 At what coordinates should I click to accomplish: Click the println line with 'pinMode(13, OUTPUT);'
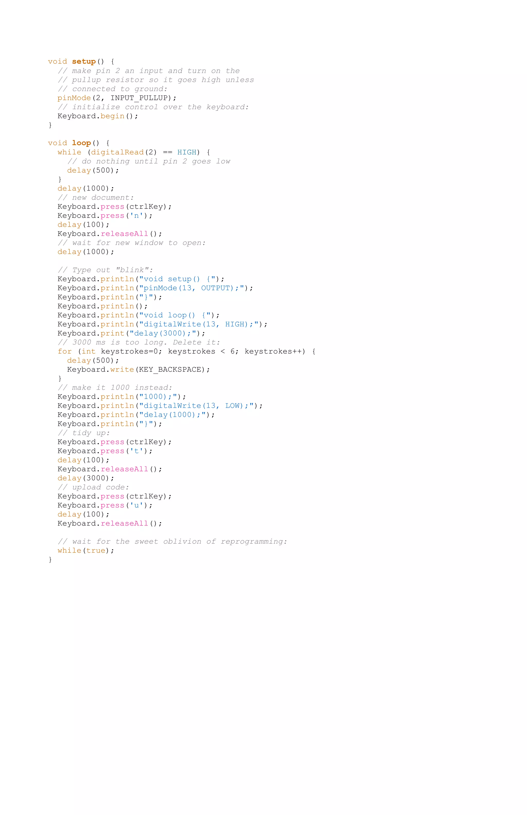coord(155,288)
